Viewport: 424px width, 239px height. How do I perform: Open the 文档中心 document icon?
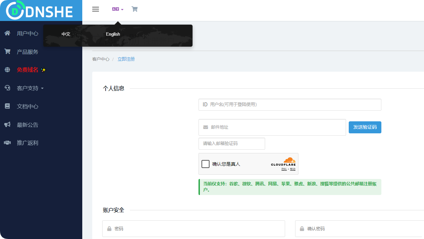coord(7,106)
